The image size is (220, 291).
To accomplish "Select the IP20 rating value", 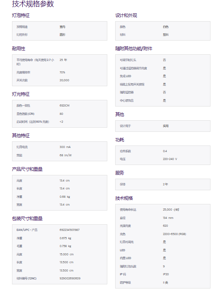I will click(x=166, y=274).
